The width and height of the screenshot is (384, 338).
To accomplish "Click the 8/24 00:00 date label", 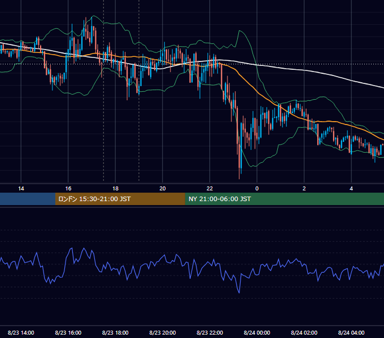I will (x=257, y=332).
